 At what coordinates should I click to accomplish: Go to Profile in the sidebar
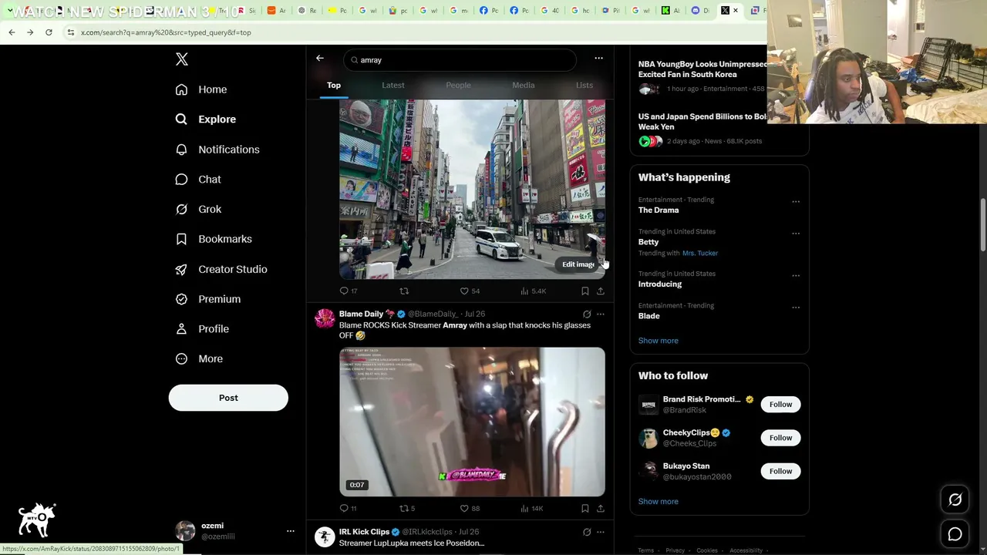(x=202, y=329)
